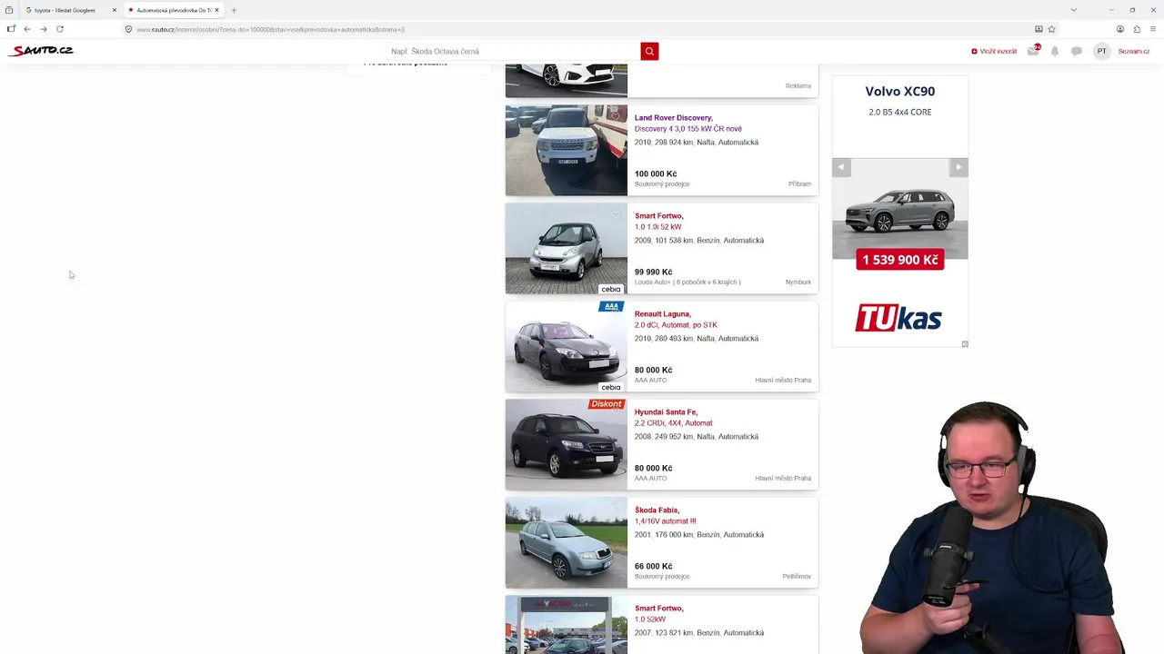Click the TUkas dealer logo
This screenshot has height=654, width=1164.
(898, 318)
